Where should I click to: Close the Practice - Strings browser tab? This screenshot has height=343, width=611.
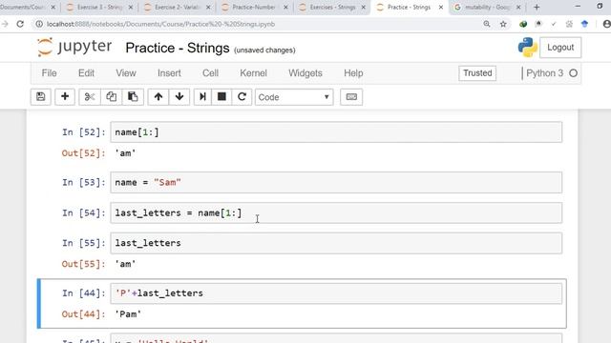(441, 7)
